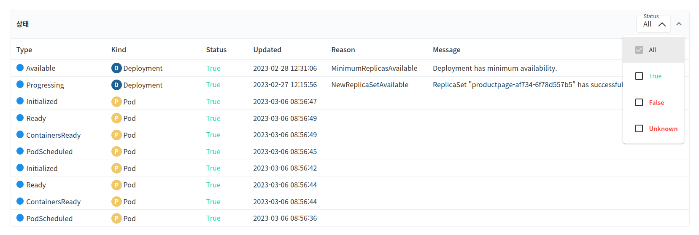Click the True status in Progressing row
The width and height of the screenshot is (699, 235).
pyautogui.click(x=213, y=85)
